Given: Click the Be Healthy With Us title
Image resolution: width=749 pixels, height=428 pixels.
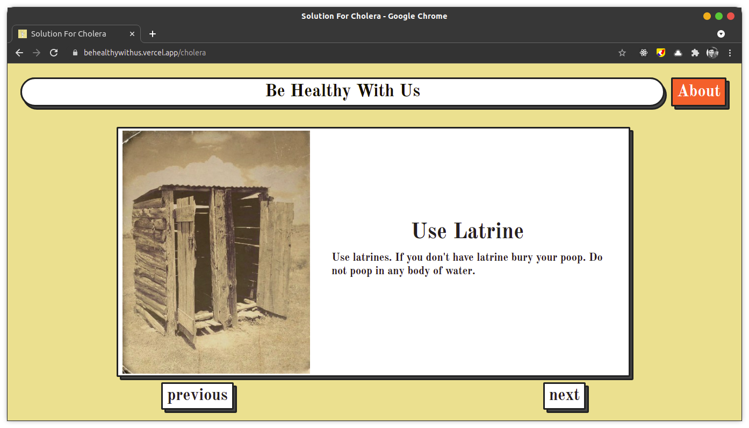Looking at the screenshot, I should 343,91.
